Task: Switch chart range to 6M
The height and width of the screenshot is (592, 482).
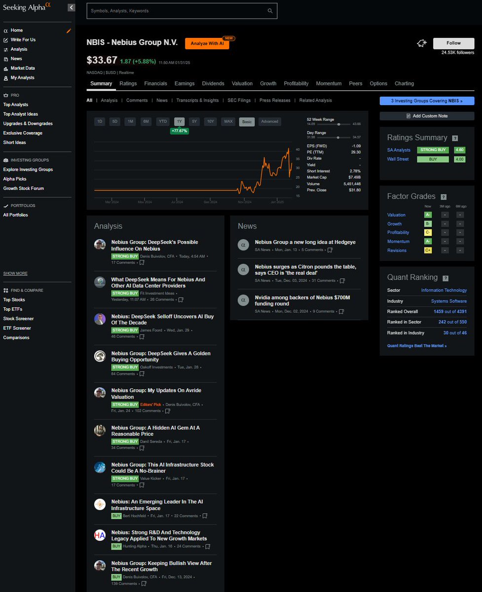Action: [146, 121]
